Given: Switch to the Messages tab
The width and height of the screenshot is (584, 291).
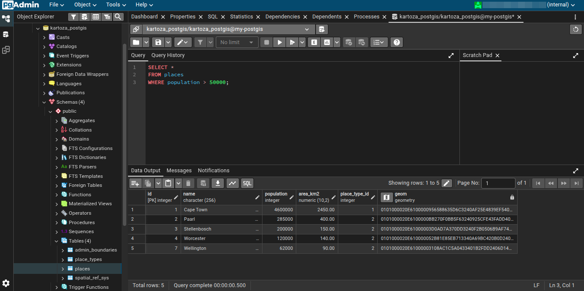Looking at the screenshot, I should (179, 170).
